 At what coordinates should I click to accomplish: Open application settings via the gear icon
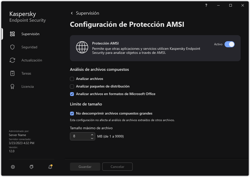13,167
